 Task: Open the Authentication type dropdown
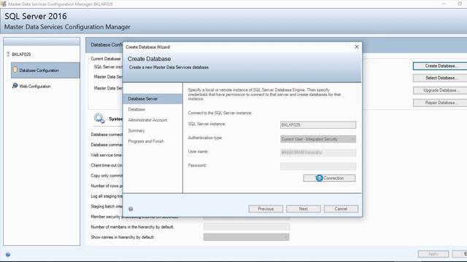point(318,139)
